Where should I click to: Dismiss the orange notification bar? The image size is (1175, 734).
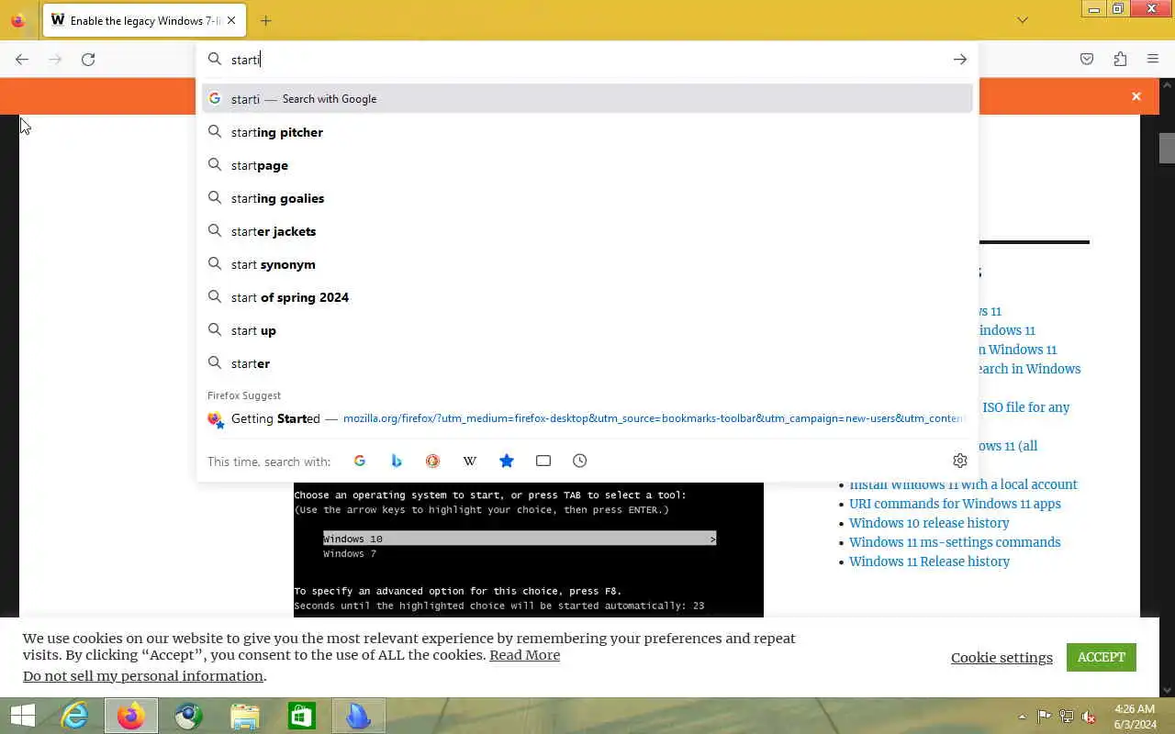click(1136, 96)
